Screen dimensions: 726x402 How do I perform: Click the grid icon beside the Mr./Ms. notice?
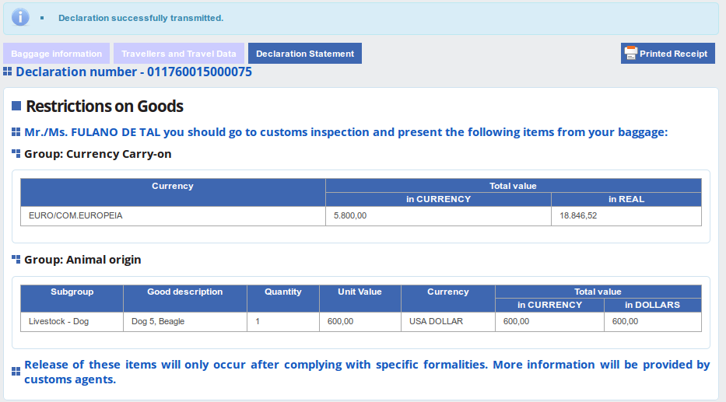pos(16,132)
